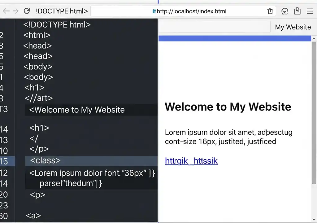Click the share icon in the address bar
Viewport: 317px width, 223px height.
point(270,11)
